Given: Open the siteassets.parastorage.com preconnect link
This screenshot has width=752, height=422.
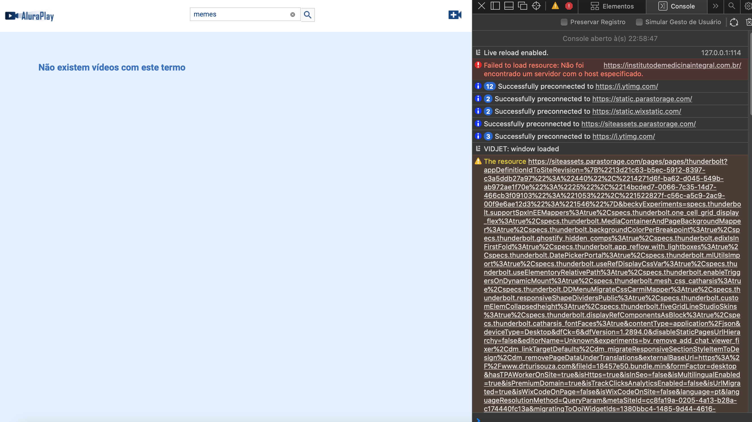Looking at the screenshot, I should [638, 124].
